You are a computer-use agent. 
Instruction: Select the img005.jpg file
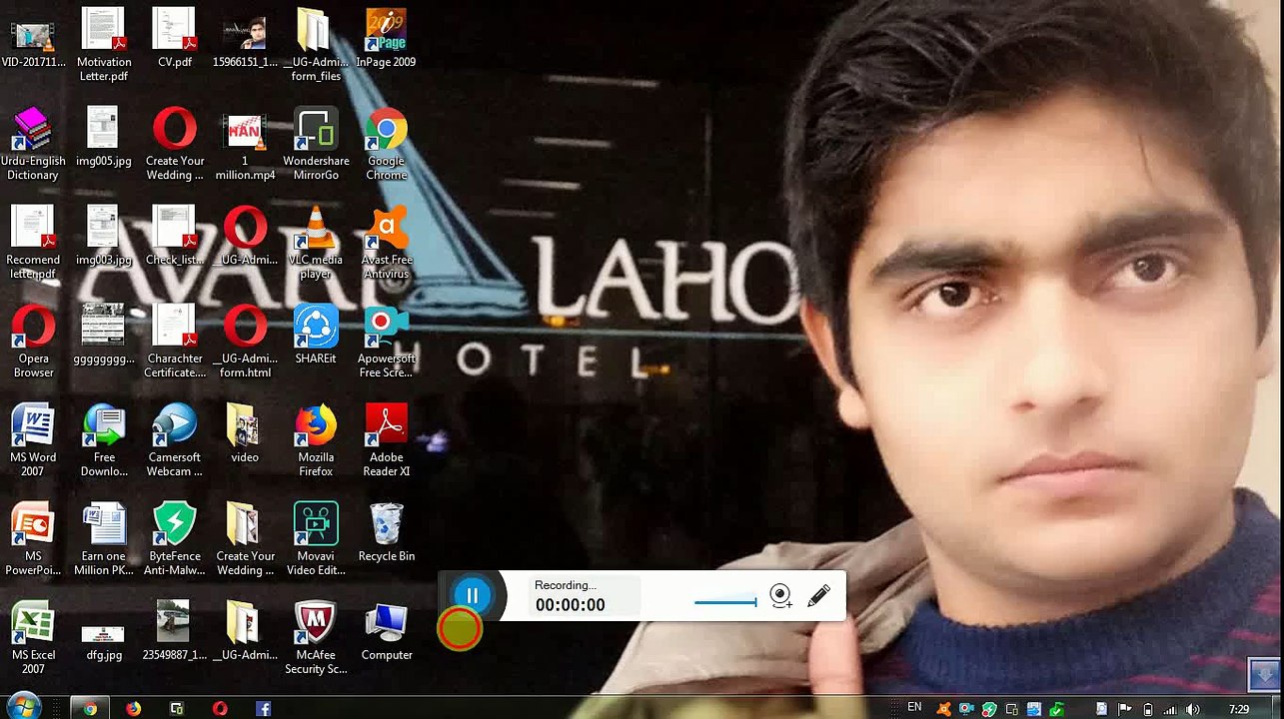coord(104,139)
